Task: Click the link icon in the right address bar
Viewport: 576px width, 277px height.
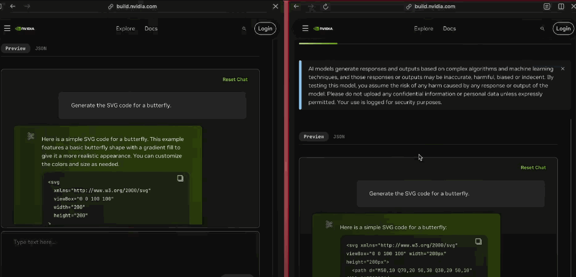Action: point(409,6)
